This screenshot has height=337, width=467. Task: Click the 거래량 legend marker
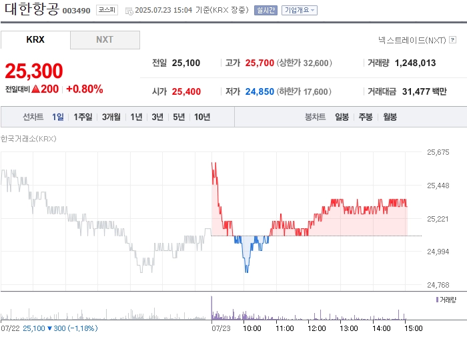pyautogui.click(x=437, y=300)
